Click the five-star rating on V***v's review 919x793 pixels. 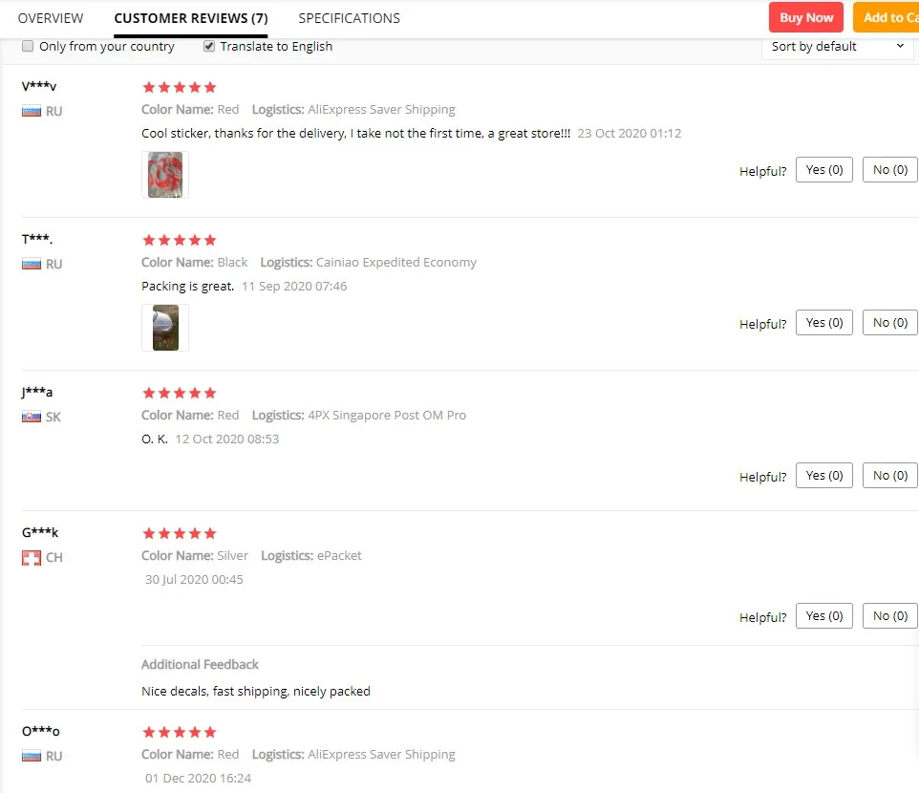coord(180,87)
